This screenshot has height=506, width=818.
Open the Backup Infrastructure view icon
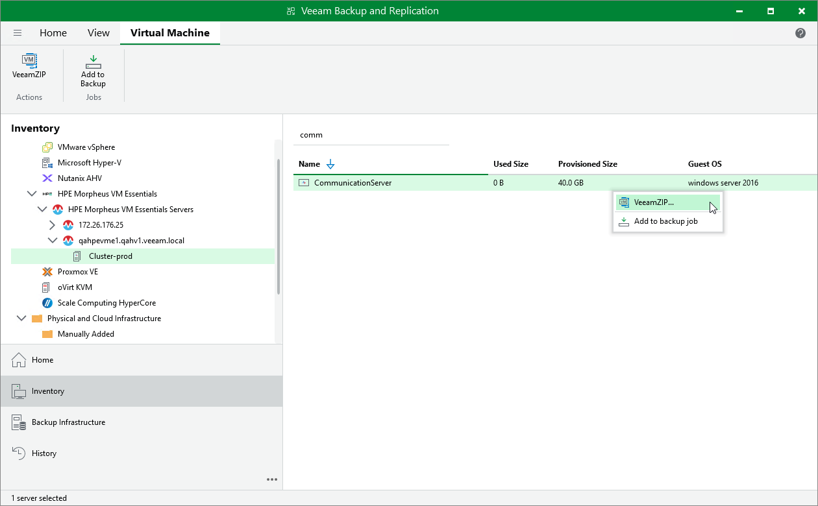click(18, 422)
